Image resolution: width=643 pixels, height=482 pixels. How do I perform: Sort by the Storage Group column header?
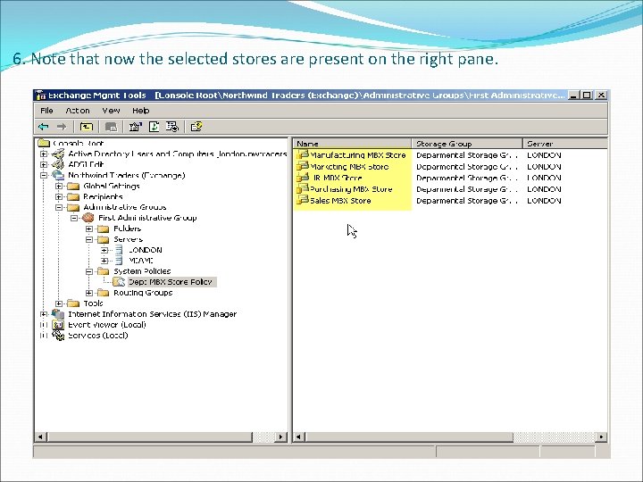pyautogui.click(x=467, y=144)
